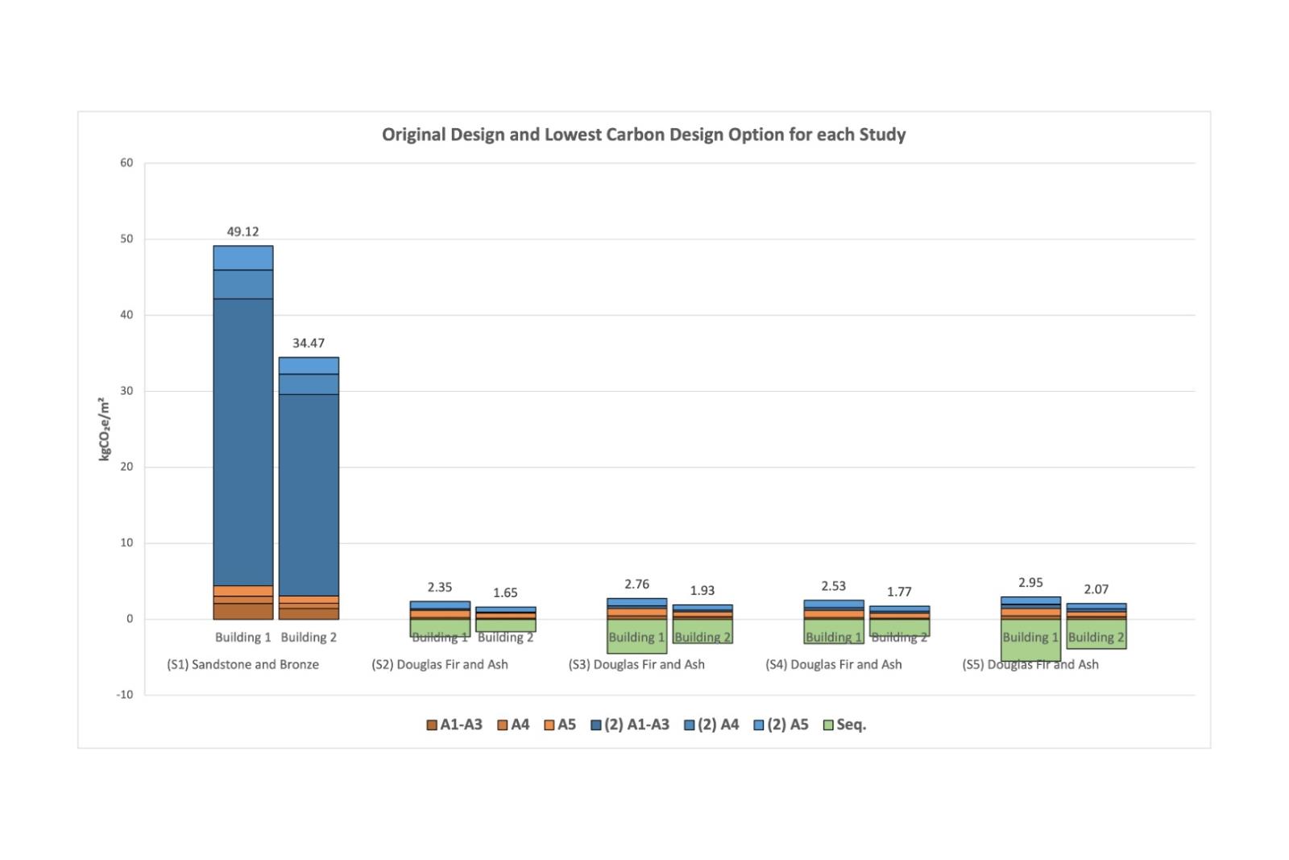Select the green Seq. legend swatch
The width and height of the screenshot is (1289, 860).
point(828,725)
